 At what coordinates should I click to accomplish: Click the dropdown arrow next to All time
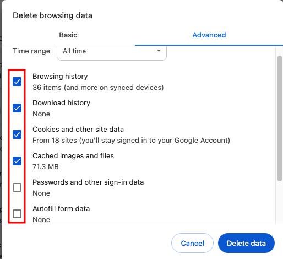pos(159,51)
